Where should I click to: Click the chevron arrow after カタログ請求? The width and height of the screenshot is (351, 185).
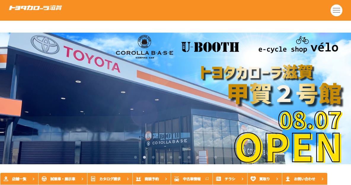click(128, 179)
